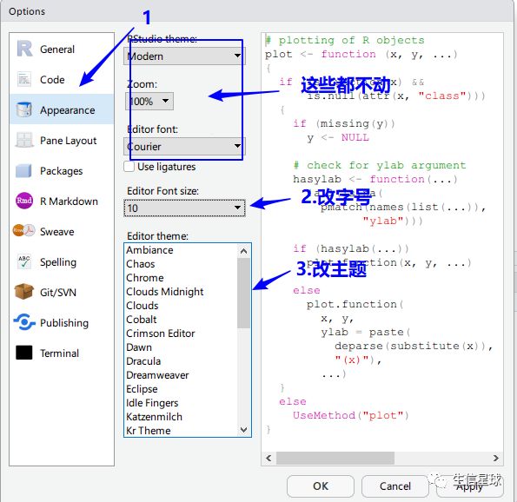Open the Zoom 100% dropdown
The image size is (517, 502).
click(149, 102)
